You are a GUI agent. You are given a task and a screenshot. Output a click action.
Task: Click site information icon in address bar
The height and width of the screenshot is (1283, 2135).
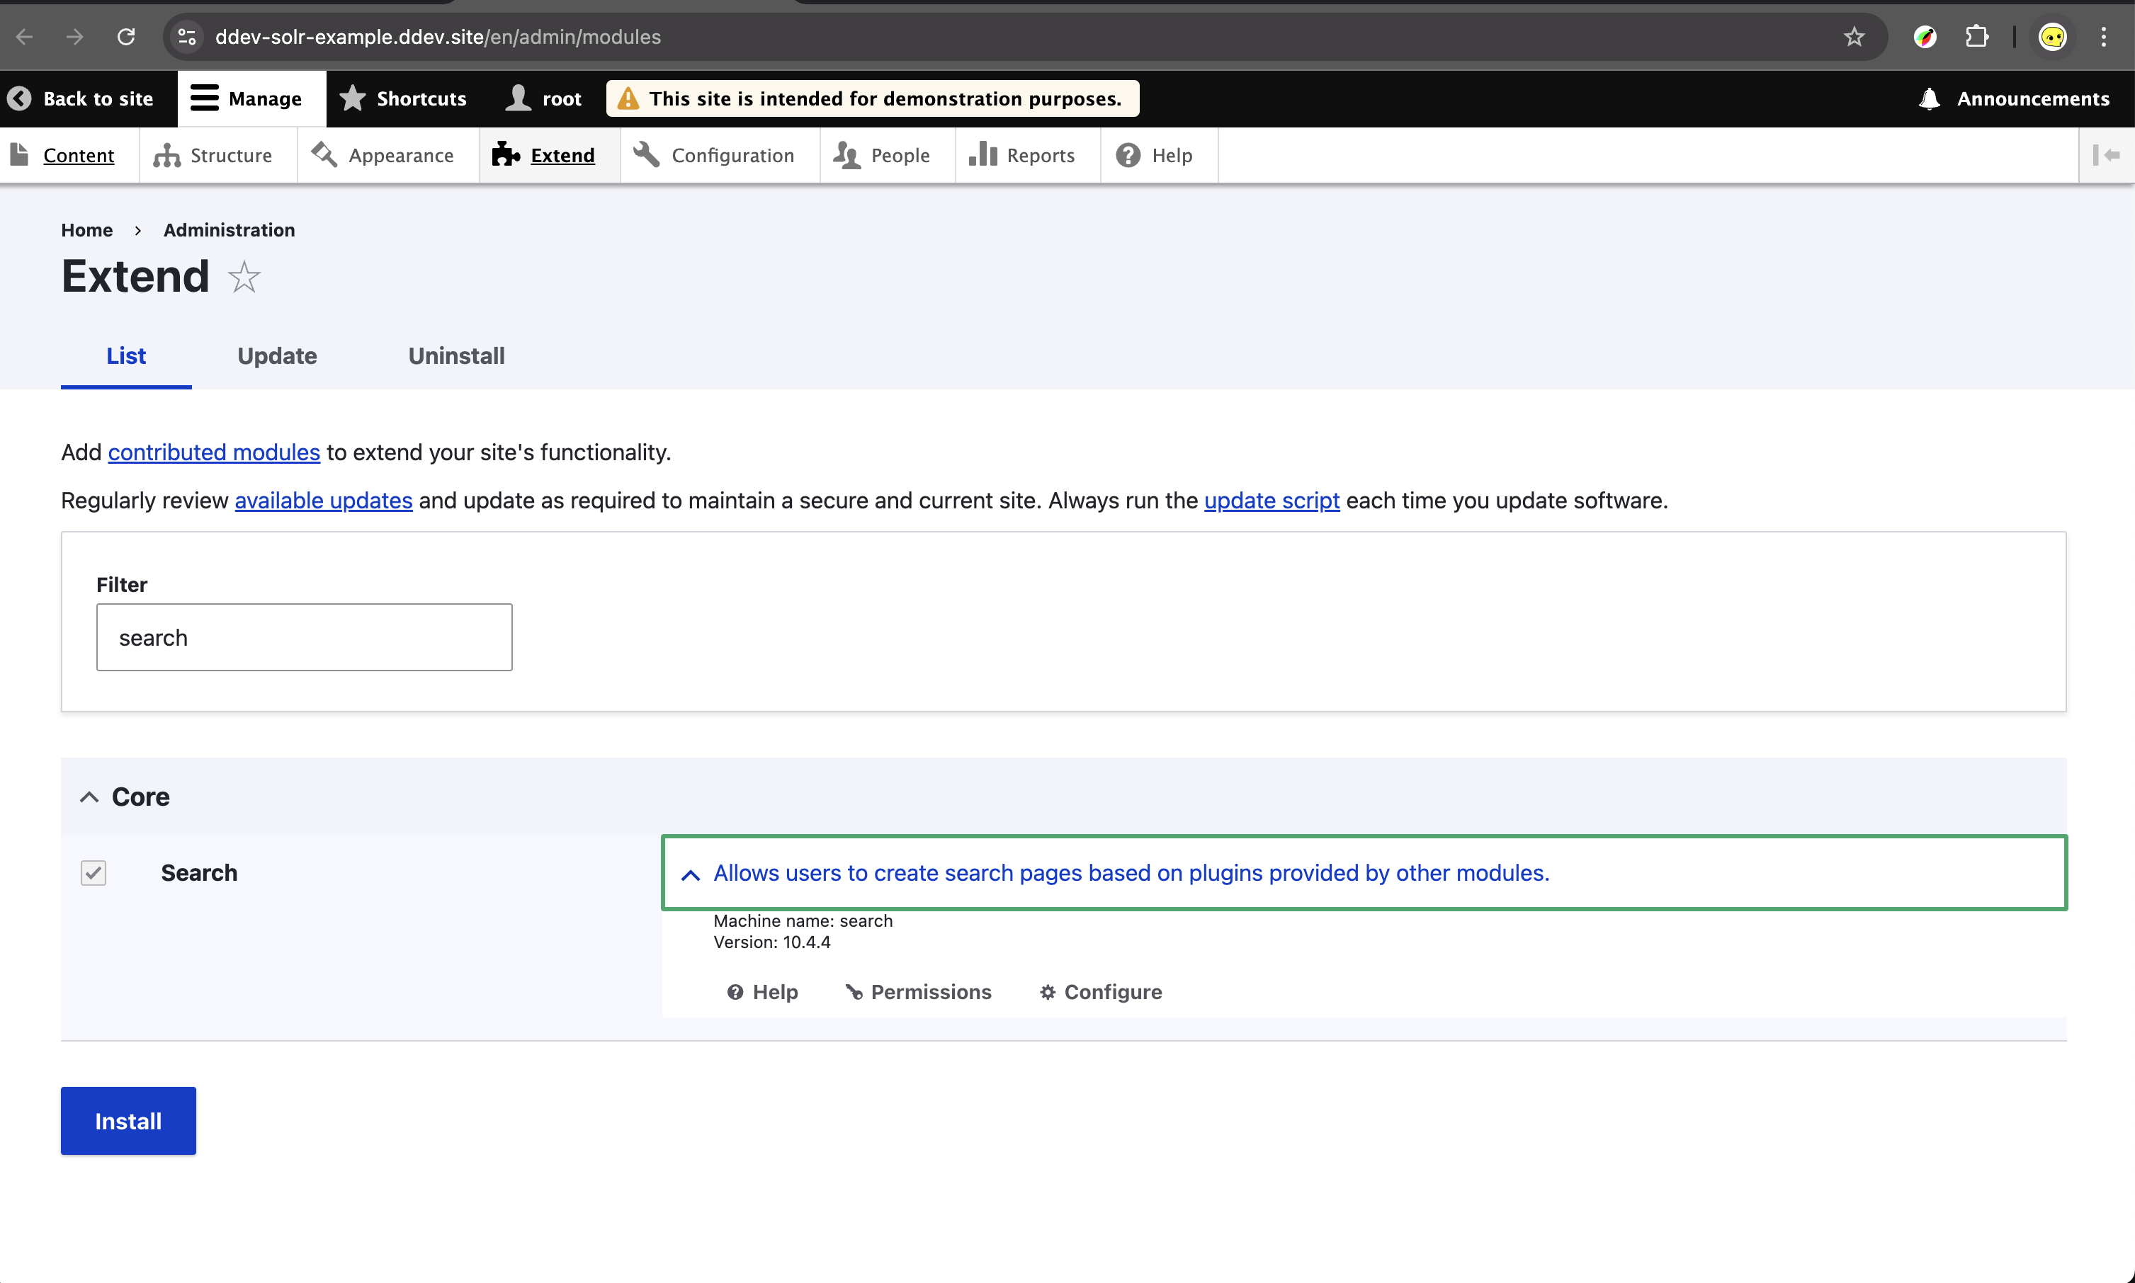pos(187,38)
